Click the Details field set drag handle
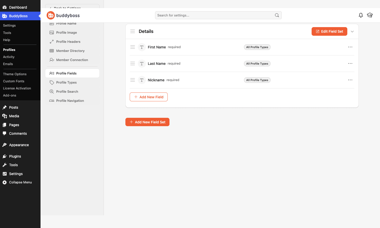Image resolution: width=380 pixels, height=228 pixels. [x=132, y=31]
